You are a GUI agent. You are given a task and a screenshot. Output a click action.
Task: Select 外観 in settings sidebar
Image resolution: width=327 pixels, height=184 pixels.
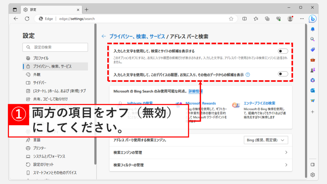(x=37, y=74)
